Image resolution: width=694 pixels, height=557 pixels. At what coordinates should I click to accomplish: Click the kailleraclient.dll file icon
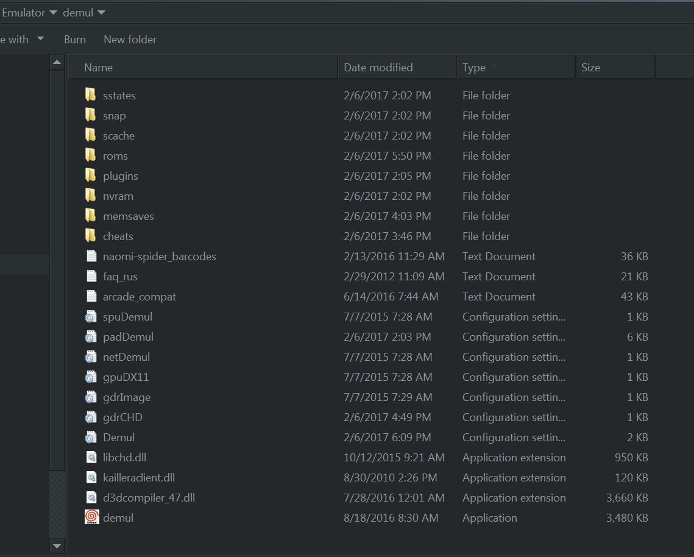coord(91,477)
